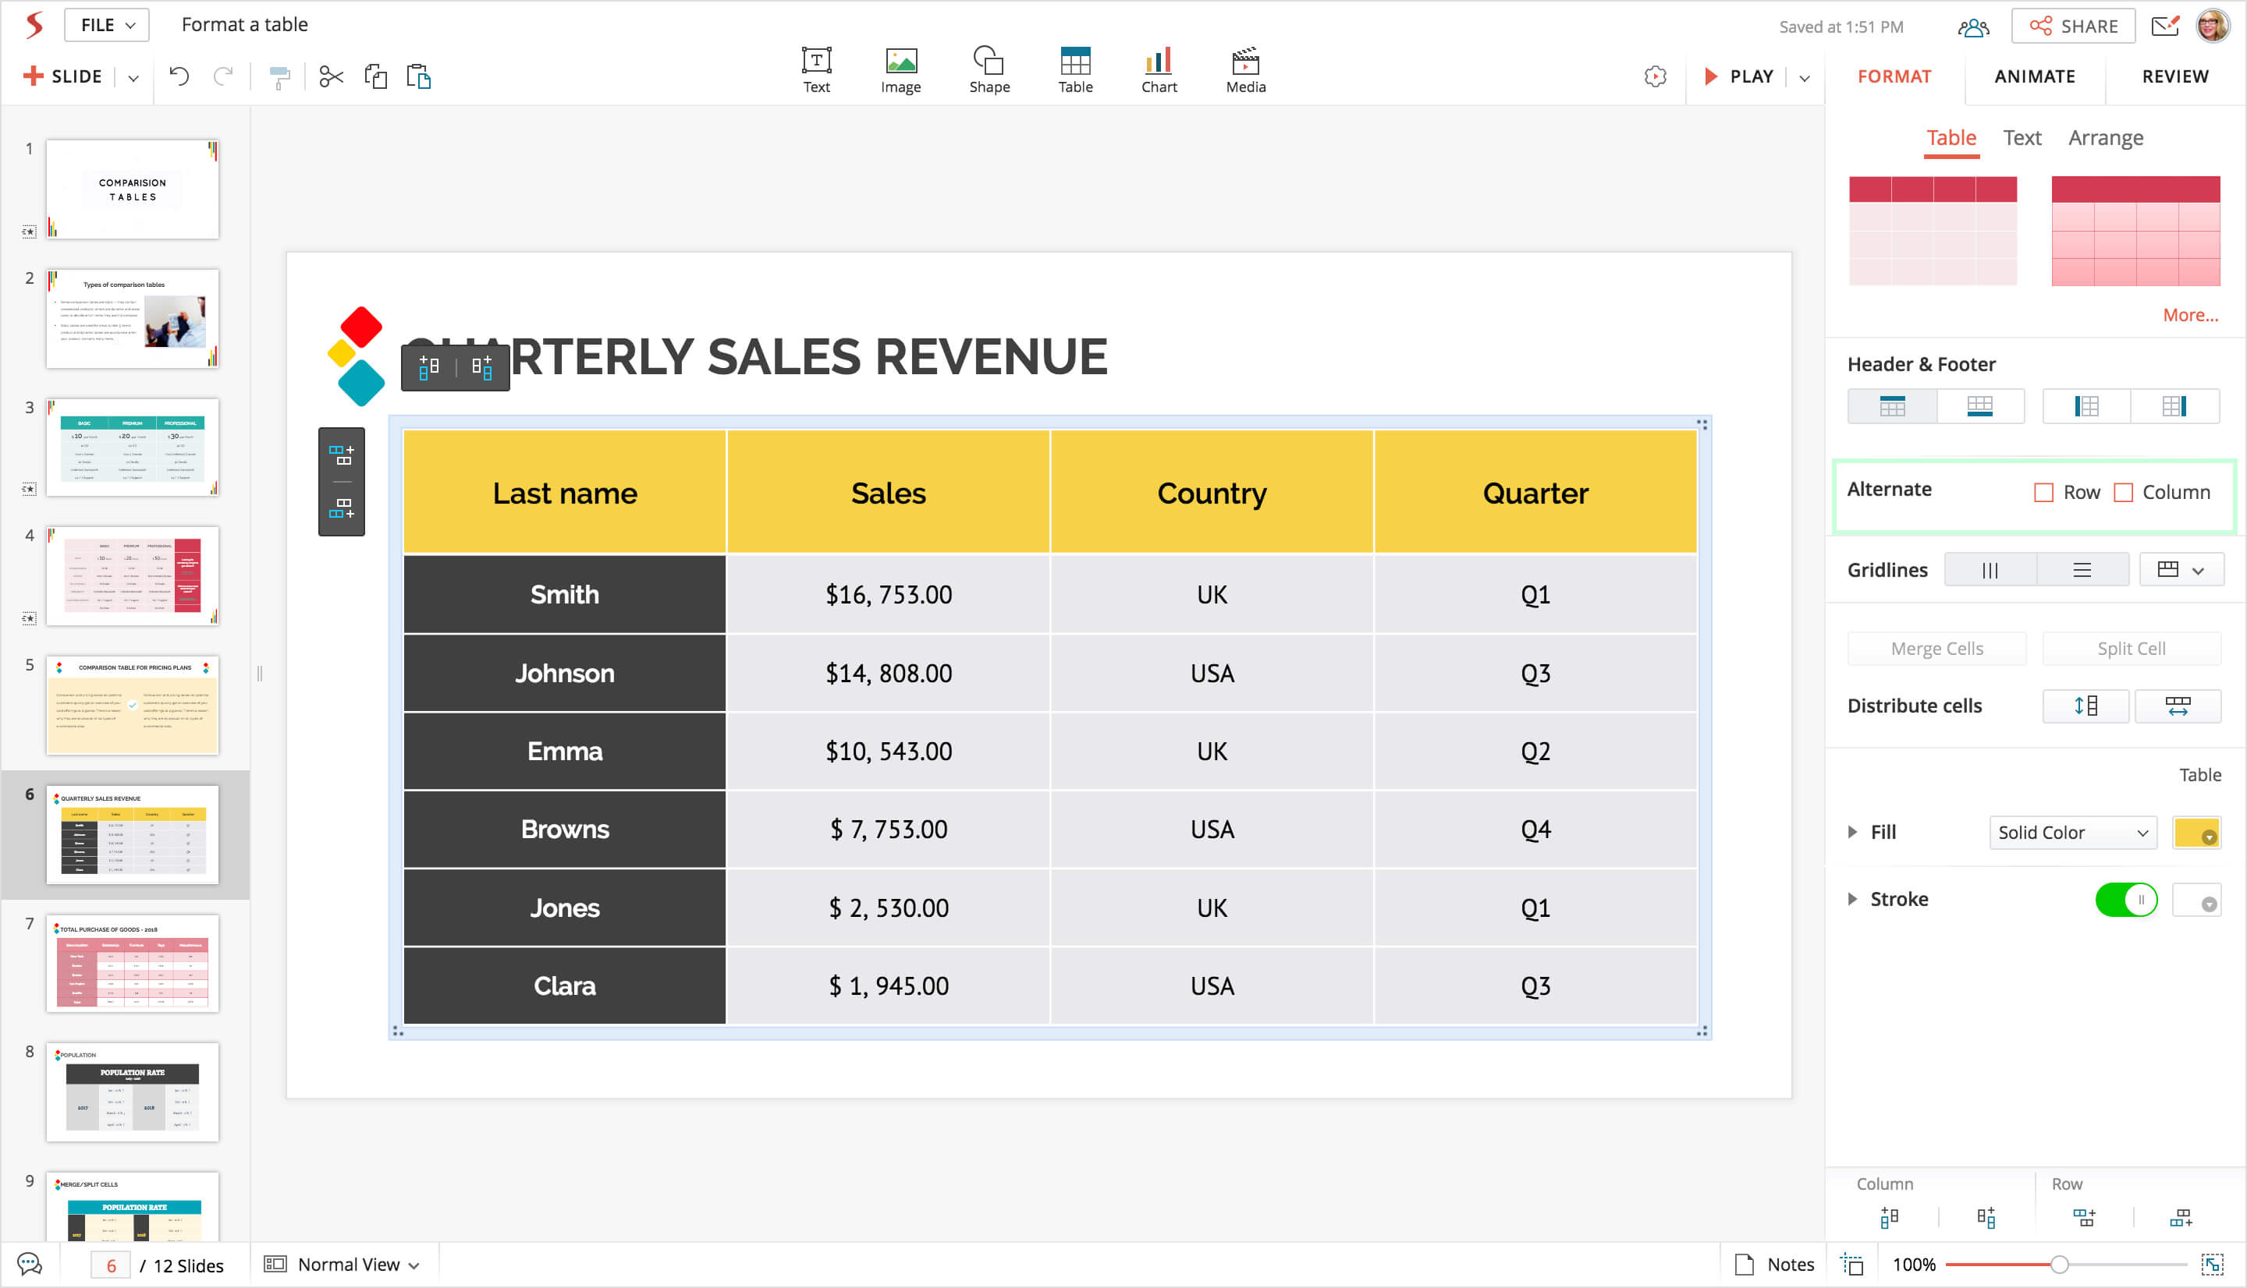Viewport: 2247px width, 1288px height.
Task: Click the Chart icon in toolbar
Action: [x=1159, y=69]
